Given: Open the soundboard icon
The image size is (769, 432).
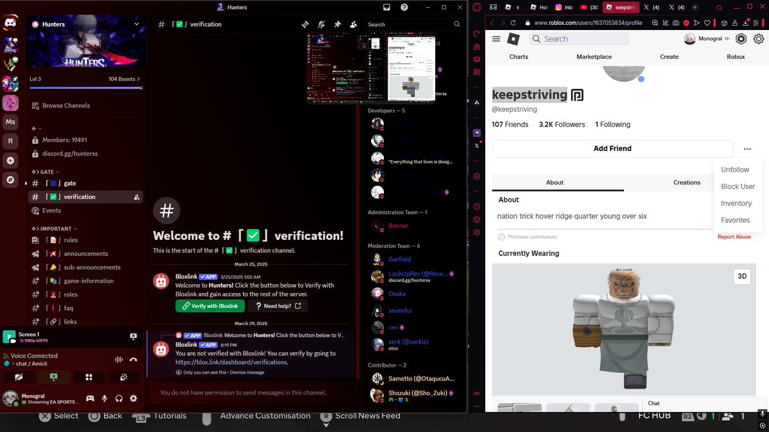Looking at the screenshot, I should tap(124, 377).
